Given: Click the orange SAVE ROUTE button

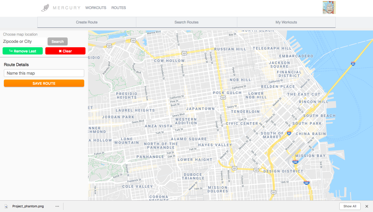Looking at the screenshot, I should [44, 83].
